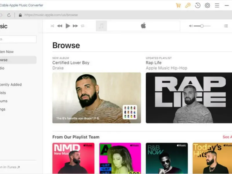Image resolution: width=232 pixels, height=174 pixels.
Task: Skip to previous track
Action: (60, 26)
